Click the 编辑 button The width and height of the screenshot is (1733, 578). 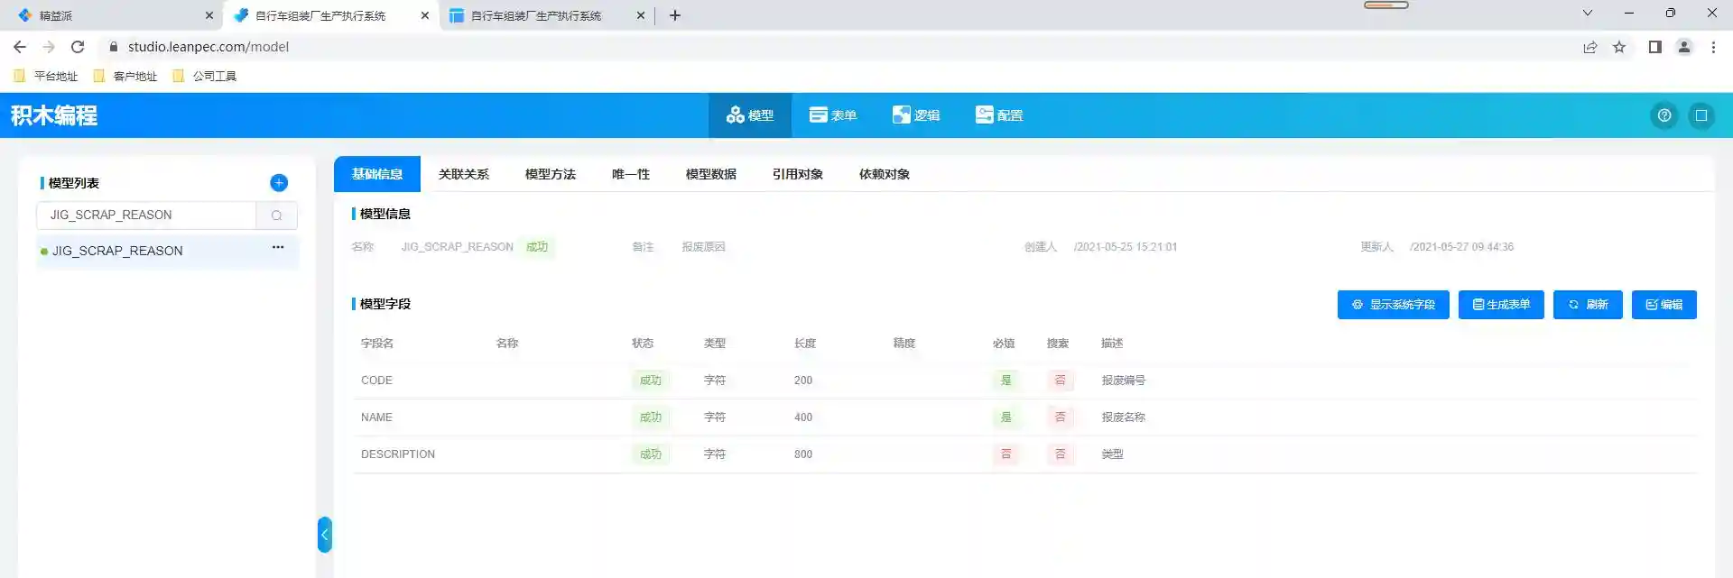point(1663,305)
